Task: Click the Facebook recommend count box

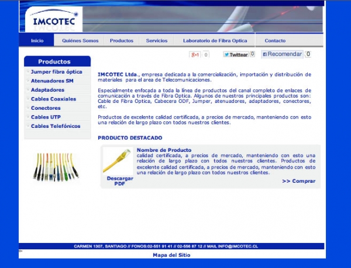Action: [x=308, y=54]
